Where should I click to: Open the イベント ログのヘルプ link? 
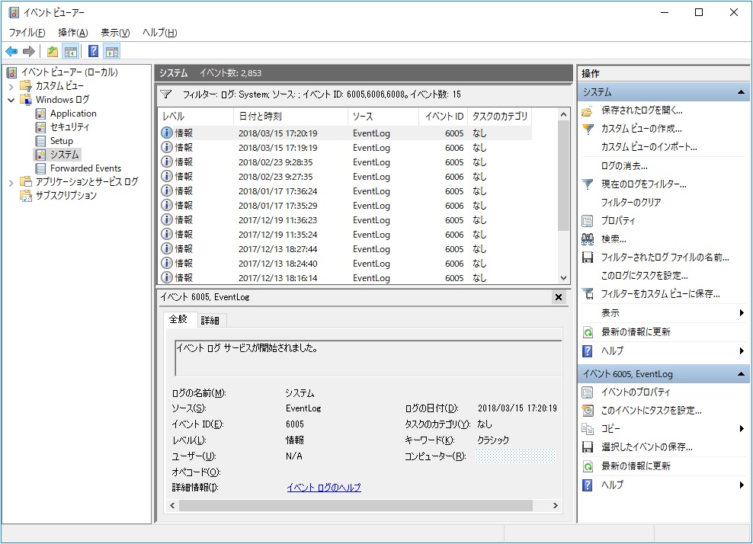coord(324,488)
